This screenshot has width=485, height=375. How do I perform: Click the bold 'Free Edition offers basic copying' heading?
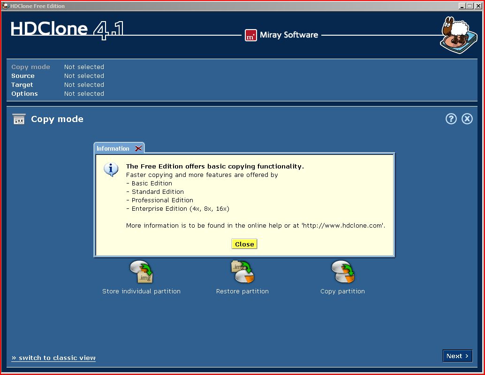(215, 167)
